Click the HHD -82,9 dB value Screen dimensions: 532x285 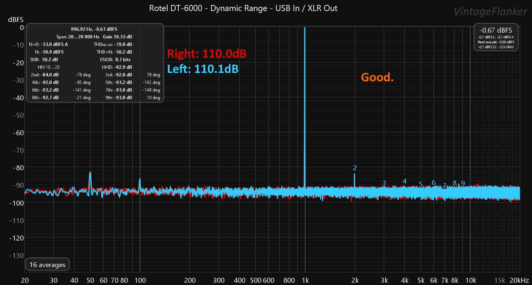click(x=123, y=67)
